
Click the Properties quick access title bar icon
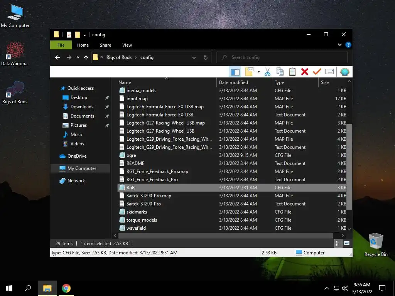[69, 34]
